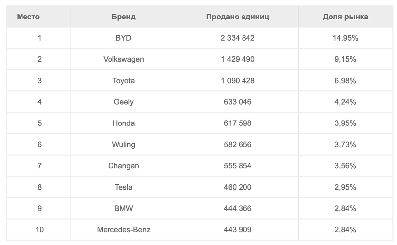Select the Tesla brand cell
Screen dimensions: 397x245
[x=123, y=187]
